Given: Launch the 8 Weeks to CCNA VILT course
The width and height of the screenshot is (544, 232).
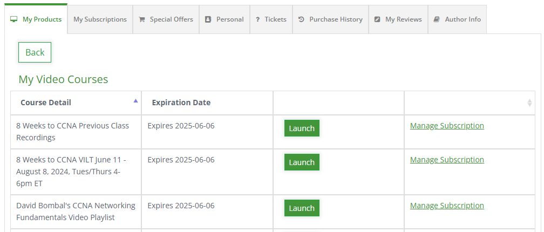Looking at the screenshot, I should pos(302,162).
